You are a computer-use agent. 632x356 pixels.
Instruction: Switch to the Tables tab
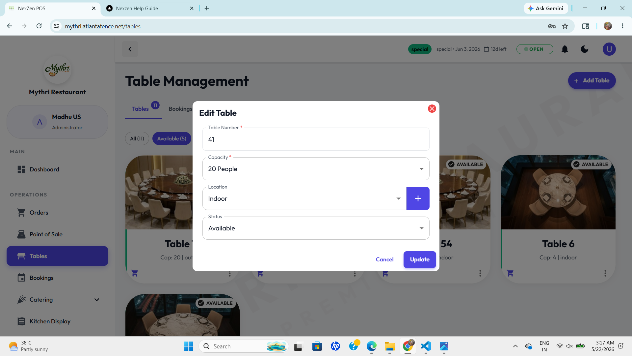click(x=140, y=109)
